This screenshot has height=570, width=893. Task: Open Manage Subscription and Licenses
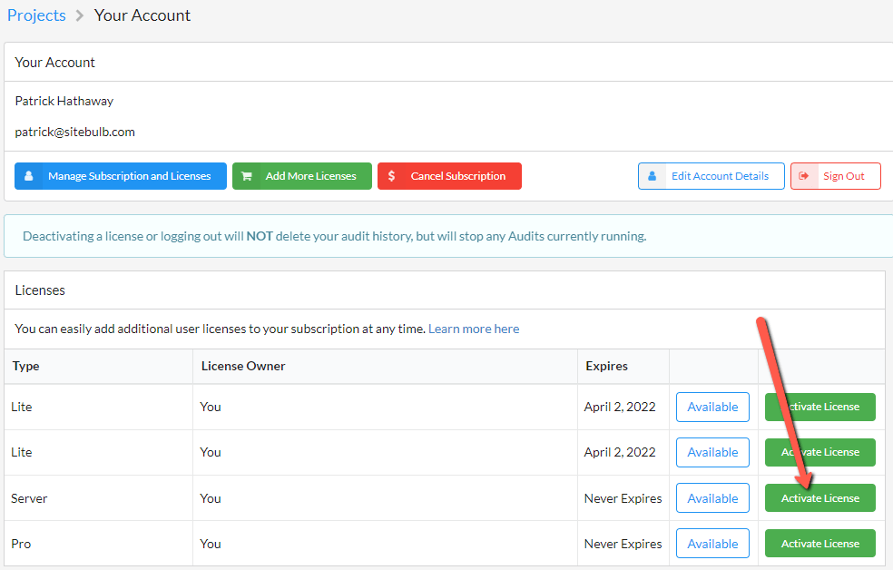click(120, 176)
